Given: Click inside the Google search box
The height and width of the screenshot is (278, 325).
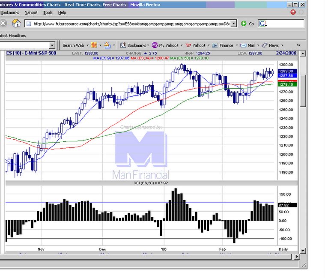Looking at the screenshot, I should 286,24.
